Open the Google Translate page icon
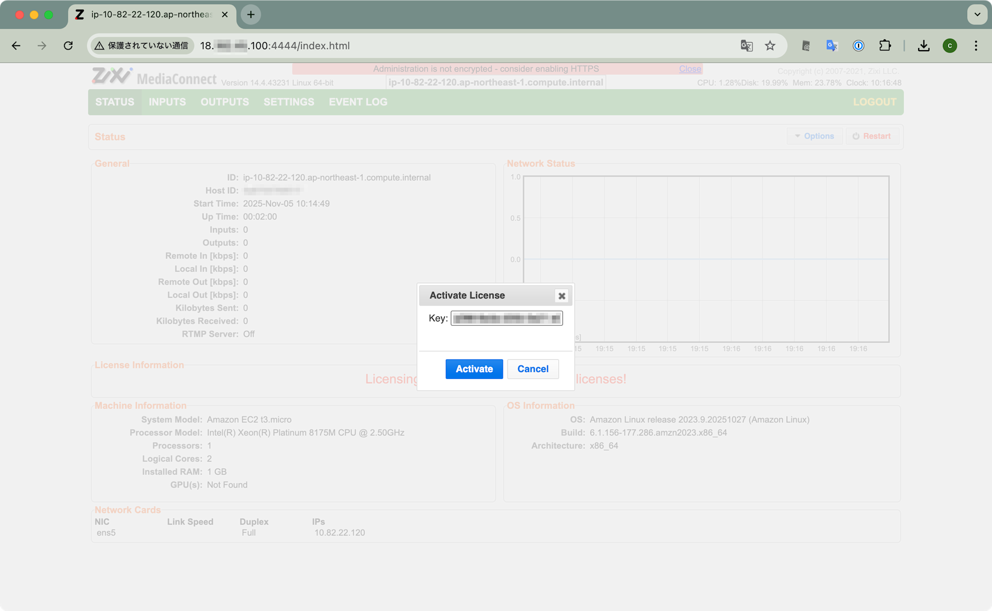 (x=746, y=46)
